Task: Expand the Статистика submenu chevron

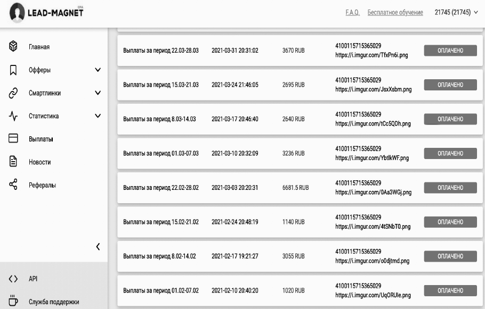Action: click(98, 116)
